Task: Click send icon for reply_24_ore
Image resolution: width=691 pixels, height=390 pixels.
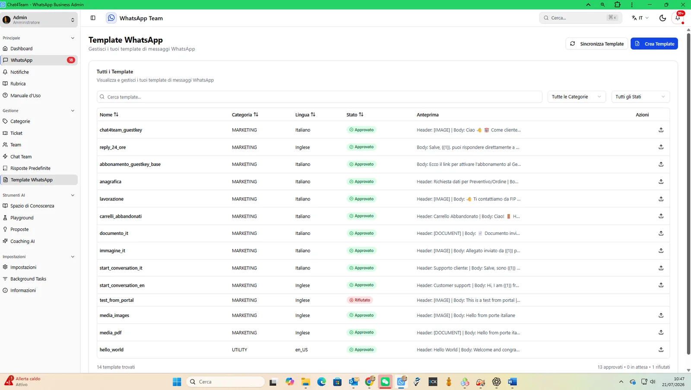Action: click(x=661, y=147)
